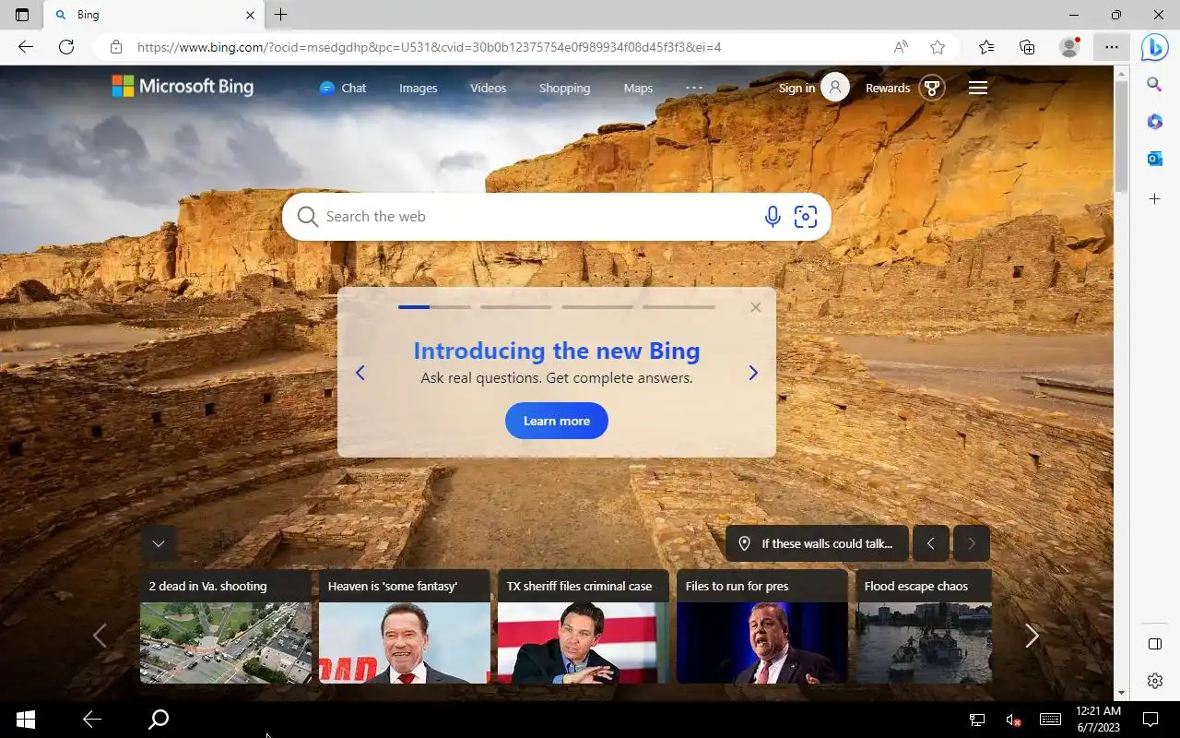Open Heaven is 'some fantasy' story

[x=405, y=626]
